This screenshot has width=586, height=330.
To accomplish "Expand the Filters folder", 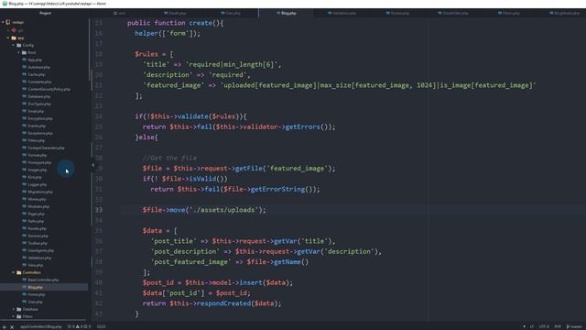I will tap(14, 316).
